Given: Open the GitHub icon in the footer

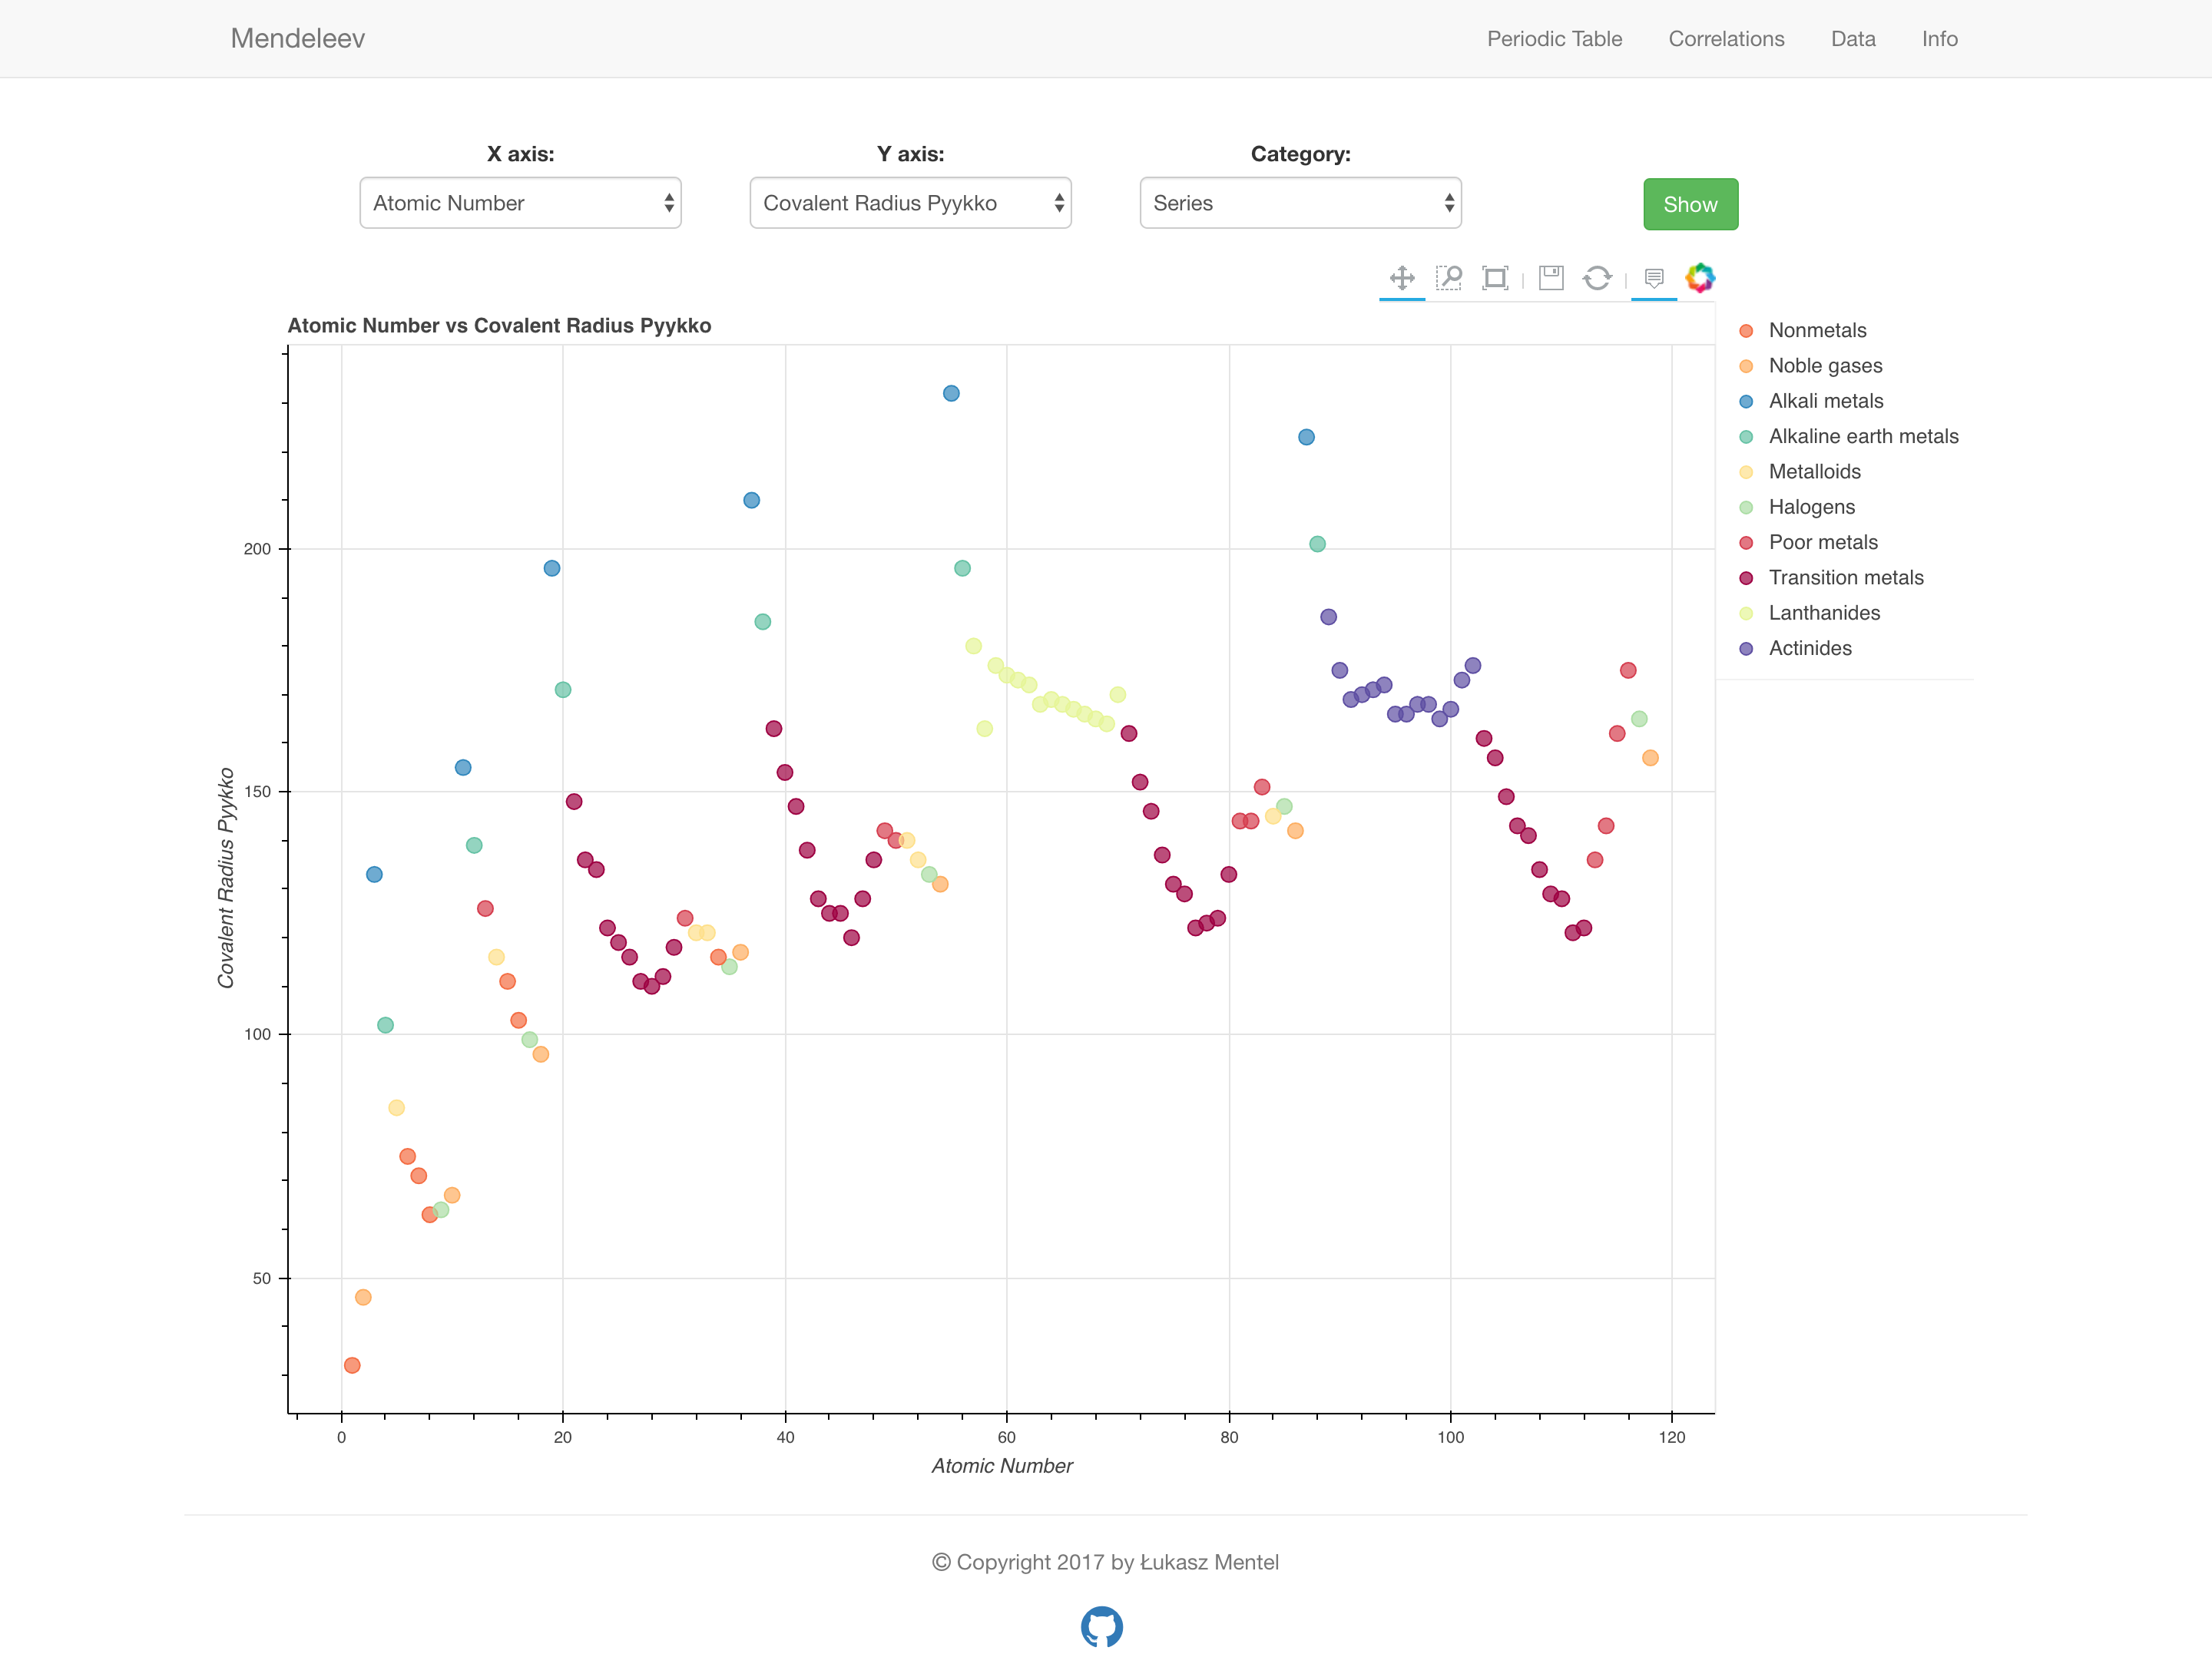Looking at the screenshot, I should (x=1101, y=1627).
